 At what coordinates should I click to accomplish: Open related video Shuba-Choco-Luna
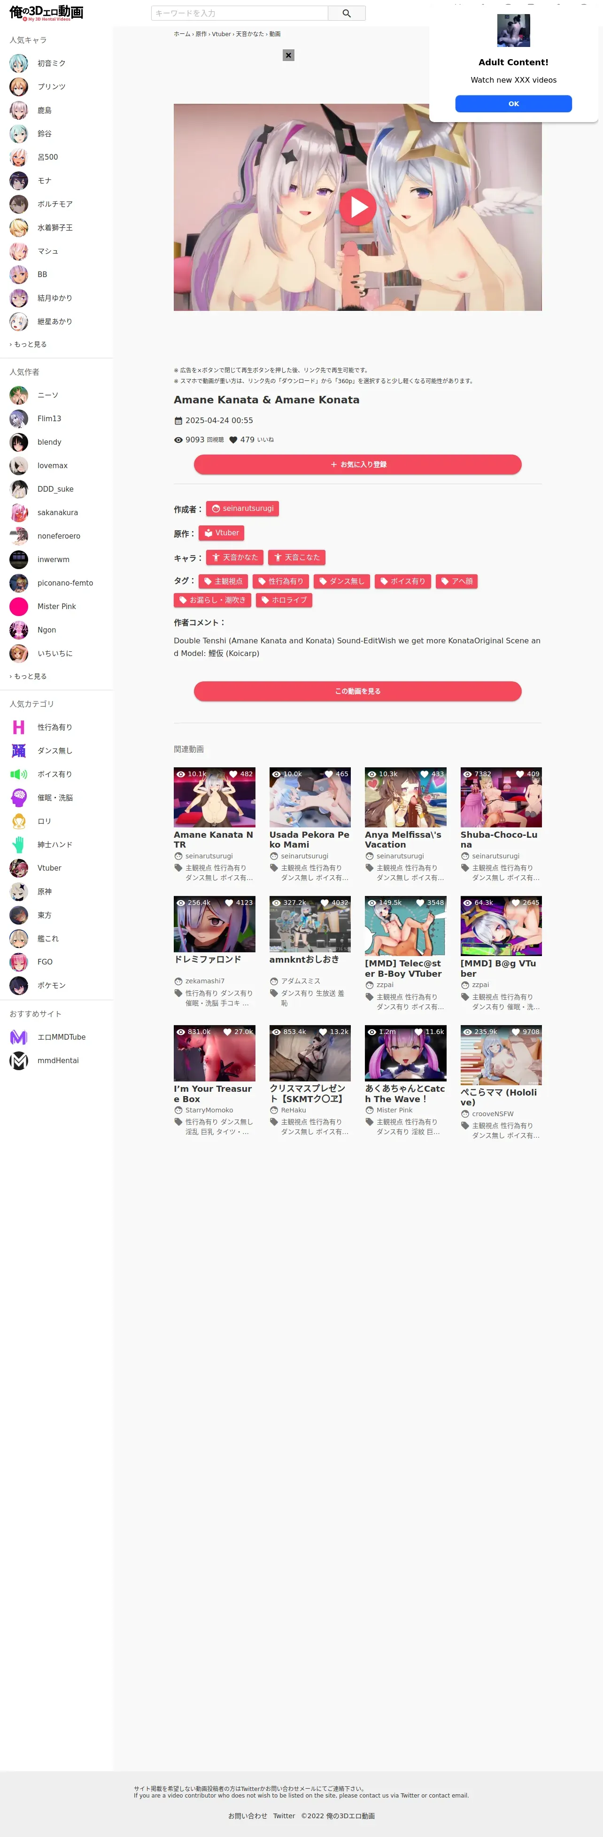pyautogui.click(x=501, y=797)
